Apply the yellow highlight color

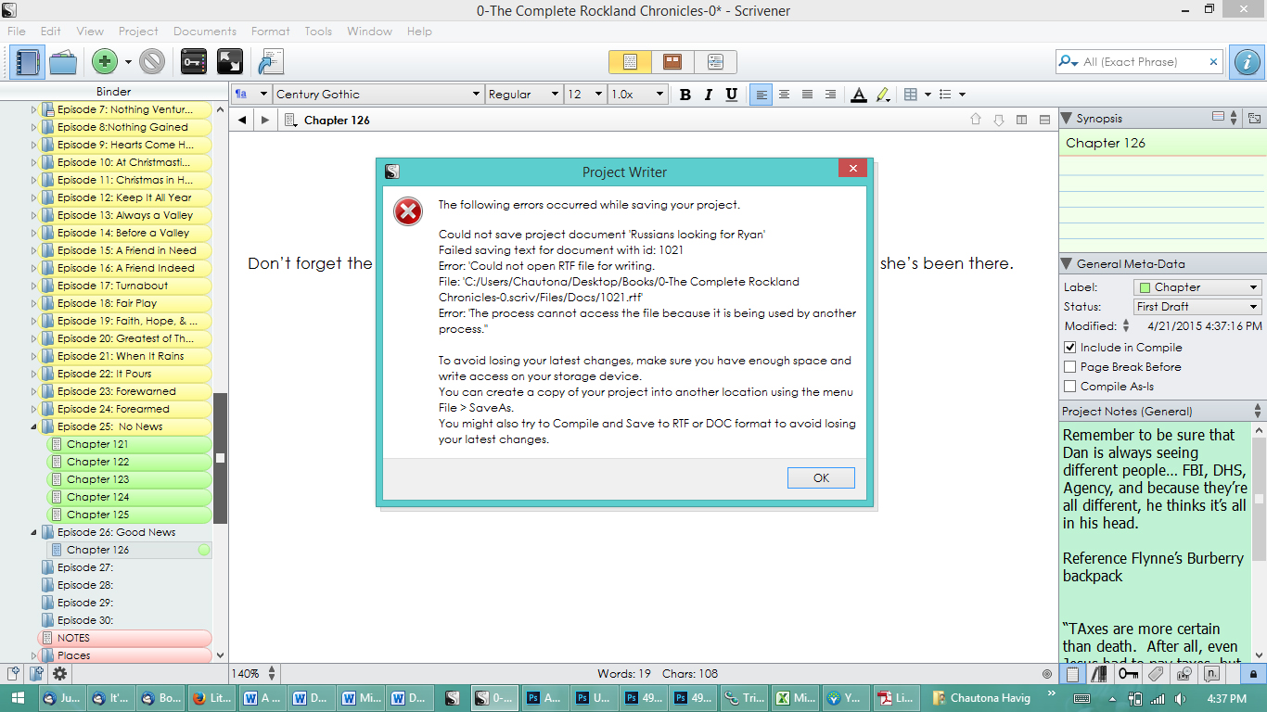tap(882, 95)
